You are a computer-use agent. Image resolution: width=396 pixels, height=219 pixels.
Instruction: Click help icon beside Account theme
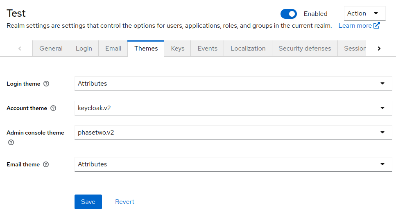pyautogui.click(x=53, y=108)
